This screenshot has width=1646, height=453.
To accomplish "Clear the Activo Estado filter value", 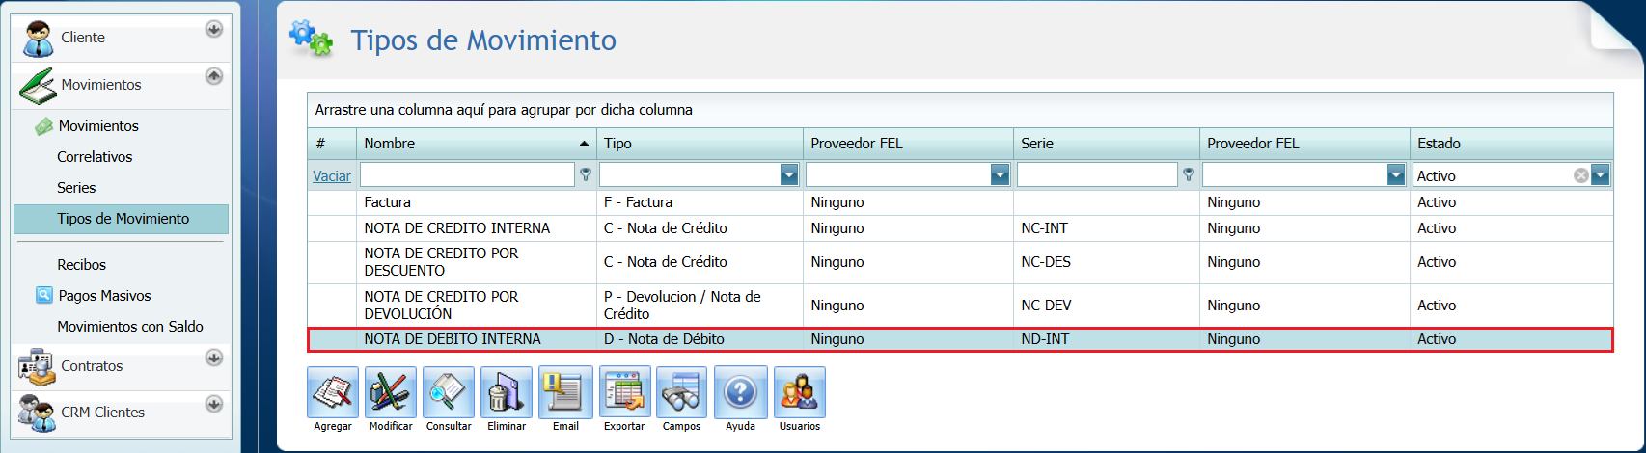I will (1580, 175).
